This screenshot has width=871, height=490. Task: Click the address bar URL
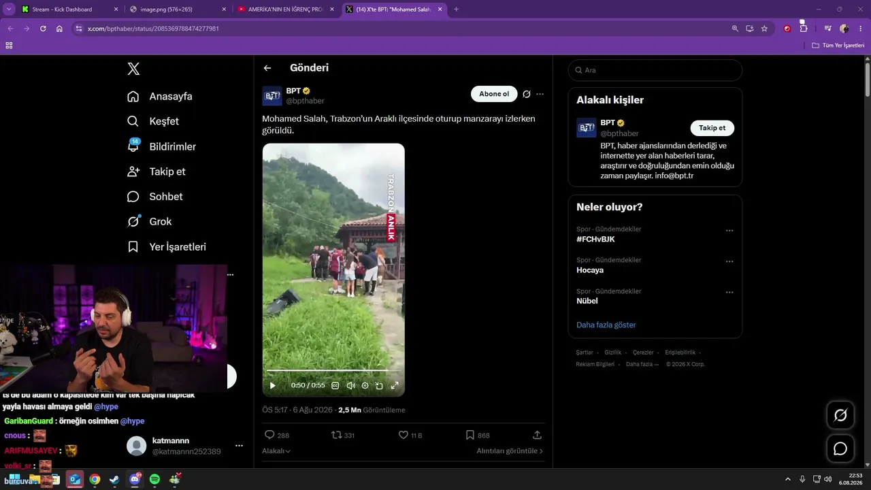pos(153,29)
